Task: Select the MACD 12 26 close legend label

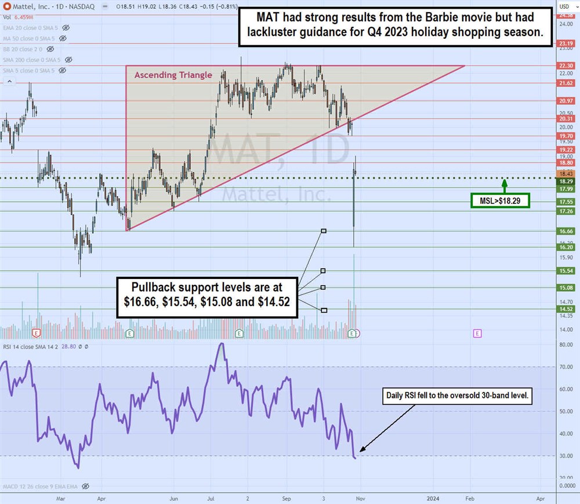Action: pyautogui.click(x=41, y=486)
